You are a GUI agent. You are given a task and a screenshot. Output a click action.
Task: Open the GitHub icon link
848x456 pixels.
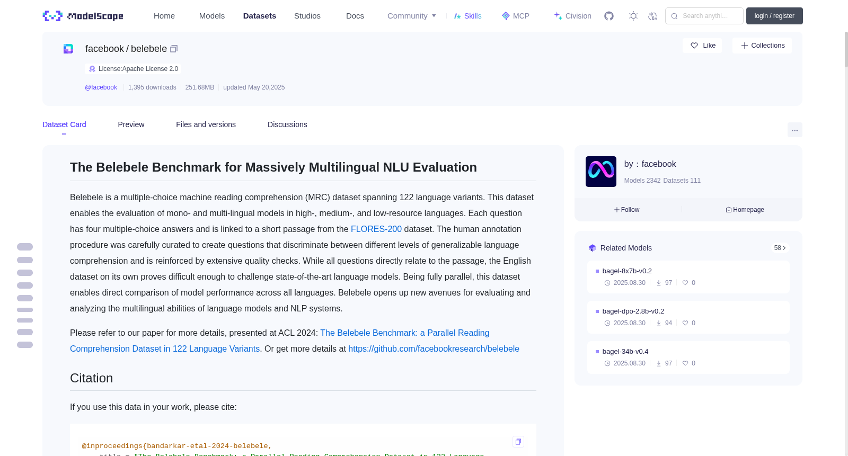[609, 16]
